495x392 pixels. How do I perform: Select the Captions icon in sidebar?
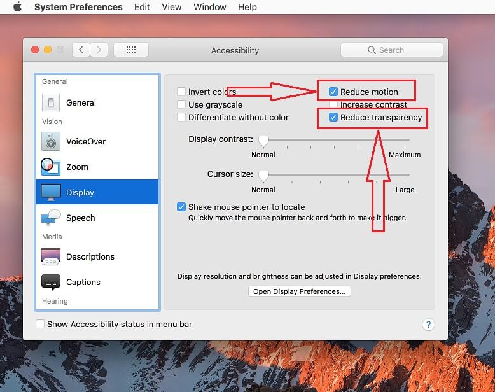pos(51,282)
